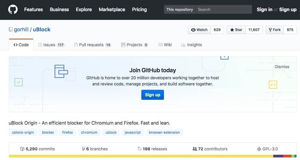Click the This repository search scope label
Viewport: 300px width, 160px height.
tap(180, 10)
